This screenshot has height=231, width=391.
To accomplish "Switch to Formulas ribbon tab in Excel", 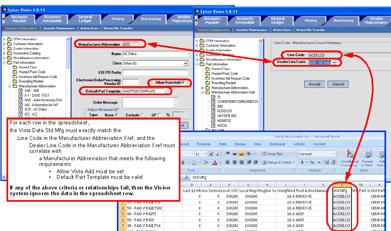I will coord(204,144).
